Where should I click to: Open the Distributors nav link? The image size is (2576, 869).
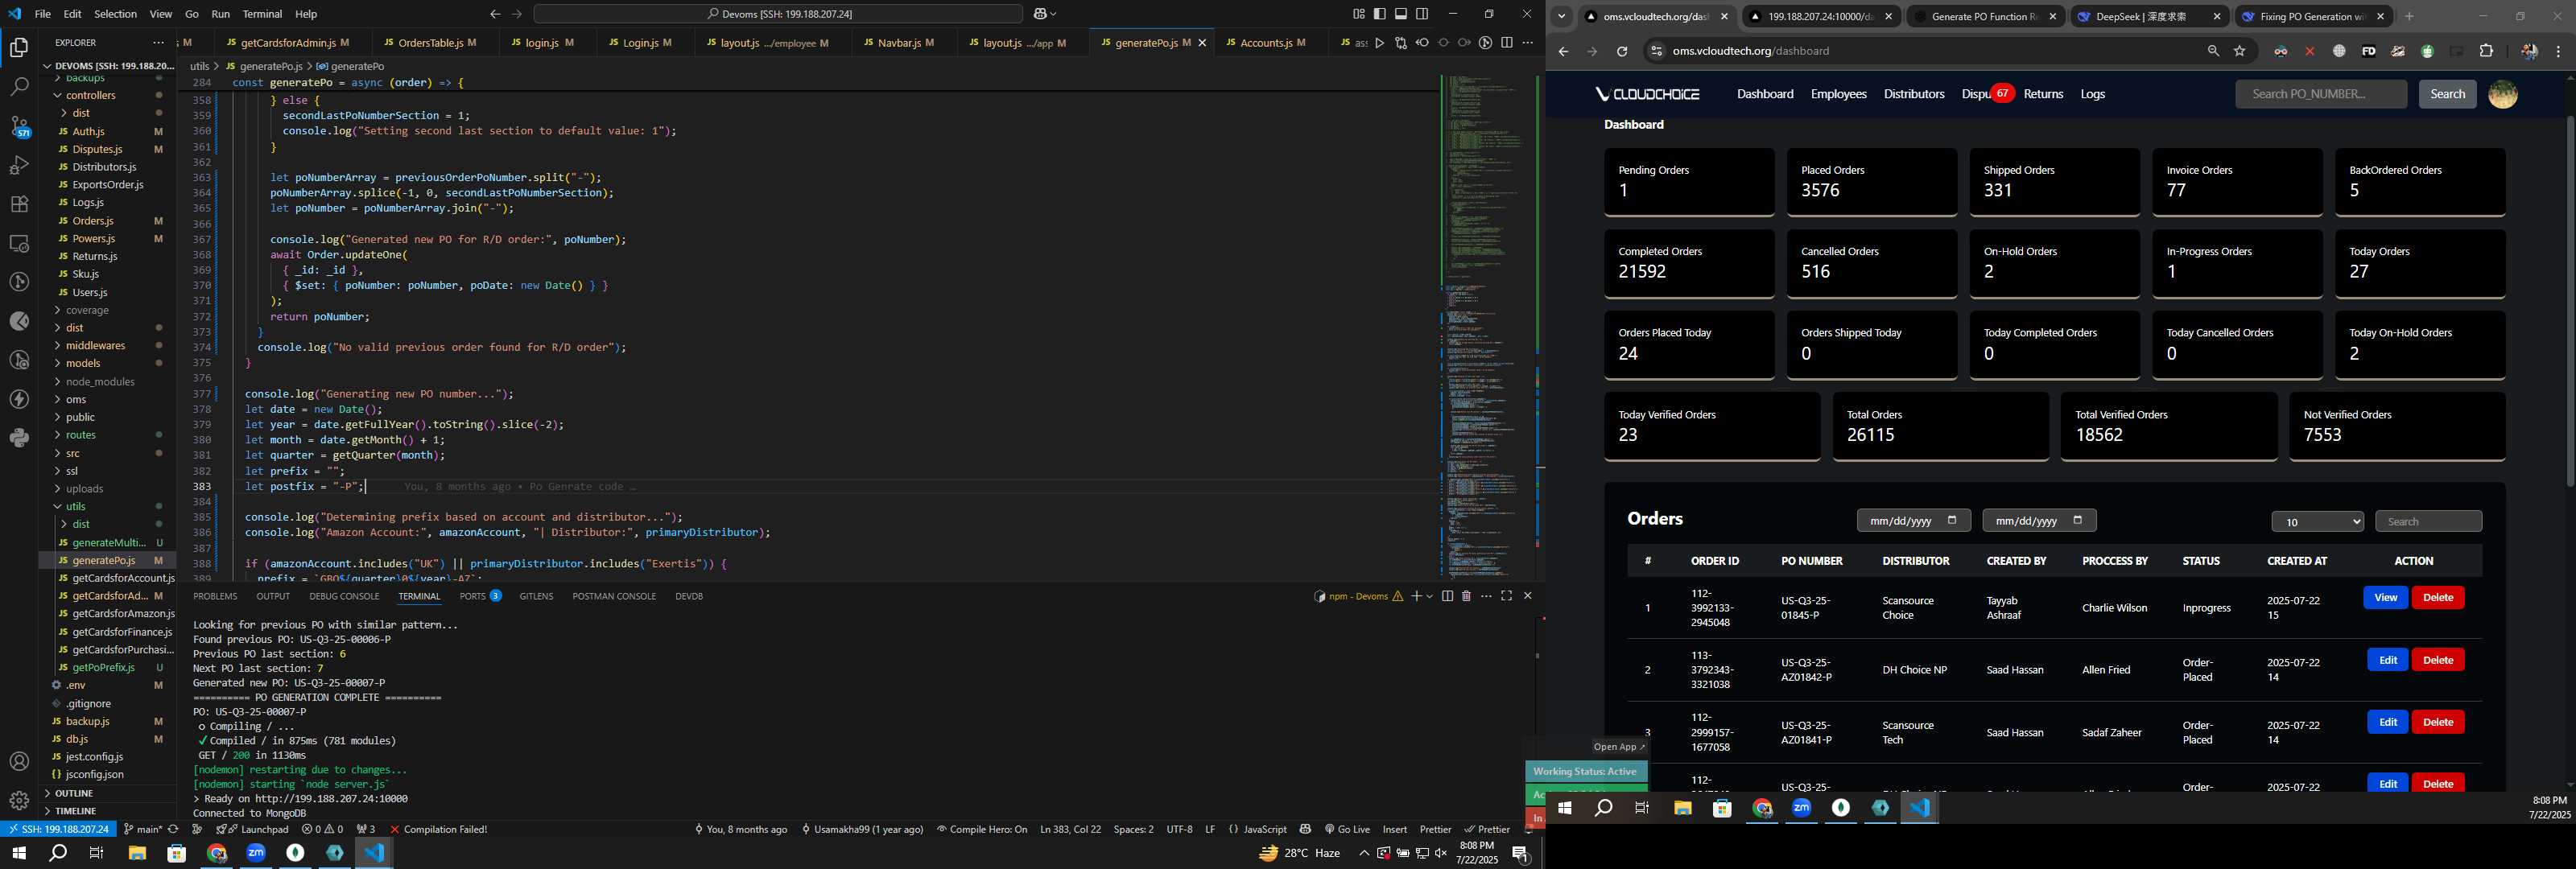coord(1913,94)
